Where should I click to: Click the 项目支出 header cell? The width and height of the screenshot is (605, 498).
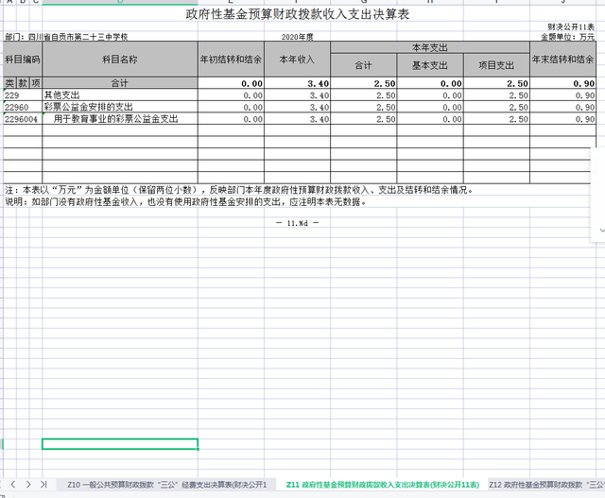pos(496,65)
